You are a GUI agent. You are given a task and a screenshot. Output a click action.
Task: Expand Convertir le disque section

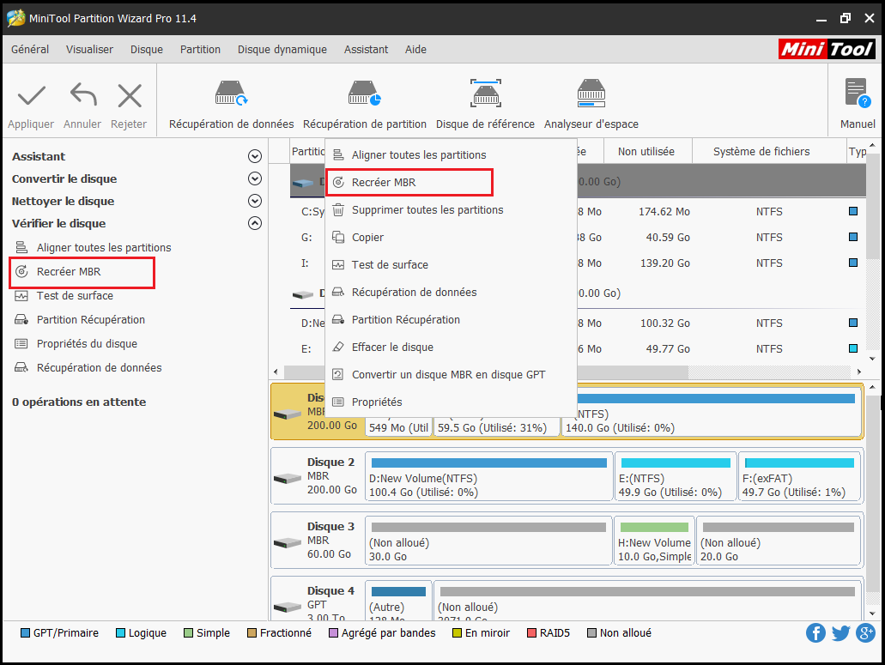pyautogui.click(x=255, y=178)
